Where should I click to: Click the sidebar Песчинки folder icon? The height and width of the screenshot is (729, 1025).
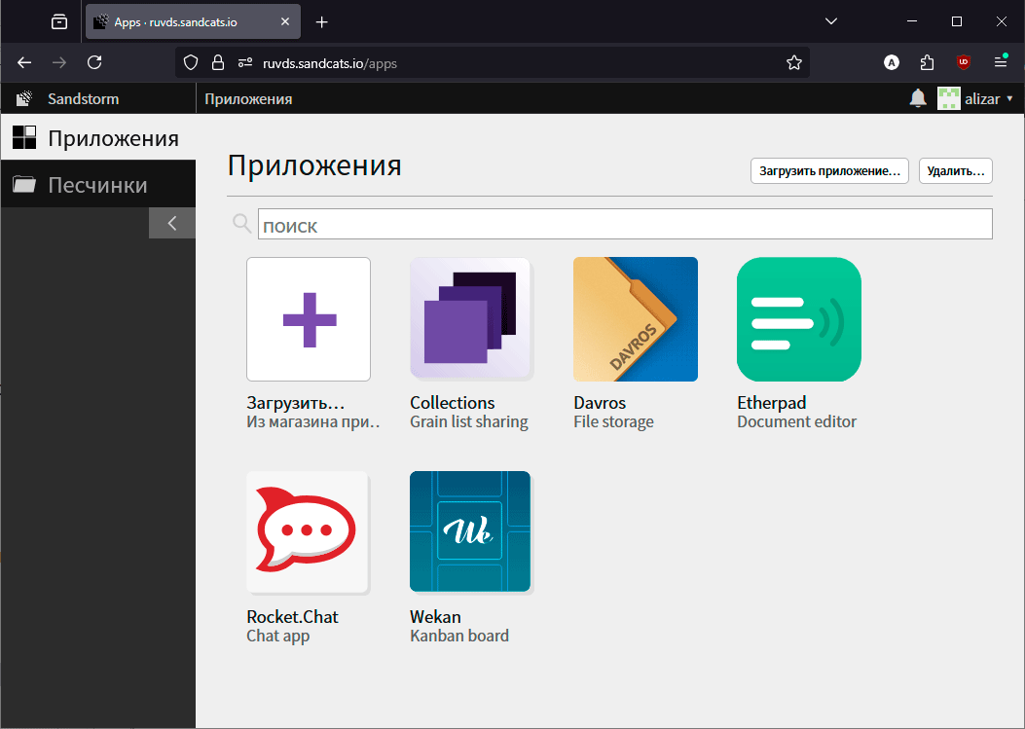pos(25,184)
